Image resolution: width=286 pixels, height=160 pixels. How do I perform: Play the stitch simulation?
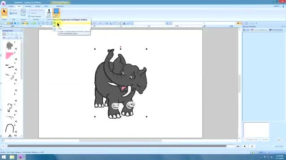point(245,146)
